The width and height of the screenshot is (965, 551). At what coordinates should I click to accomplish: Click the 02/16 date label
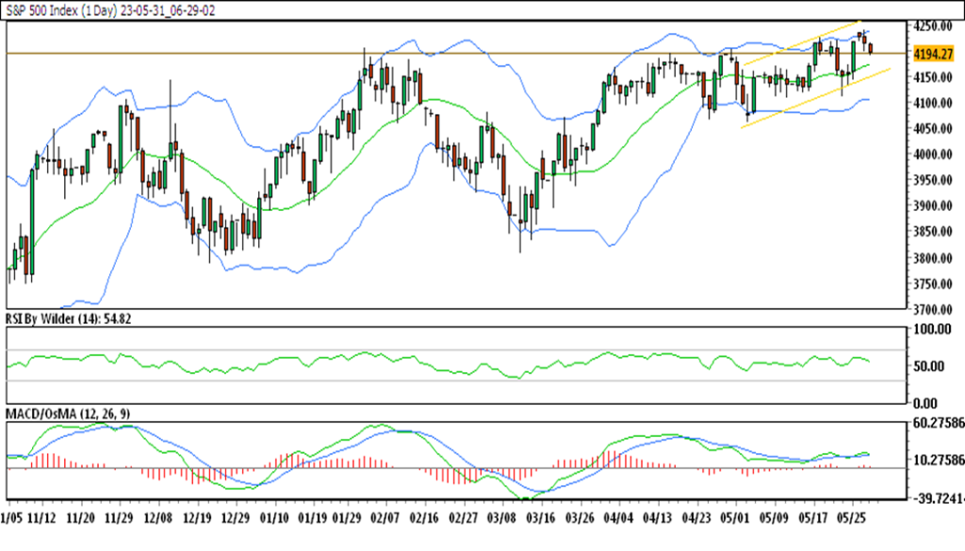(424, 518)
